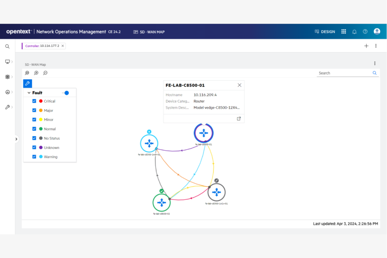Click the opentext logo
This screenshot has width=387, height=258.
pos(19,32)
